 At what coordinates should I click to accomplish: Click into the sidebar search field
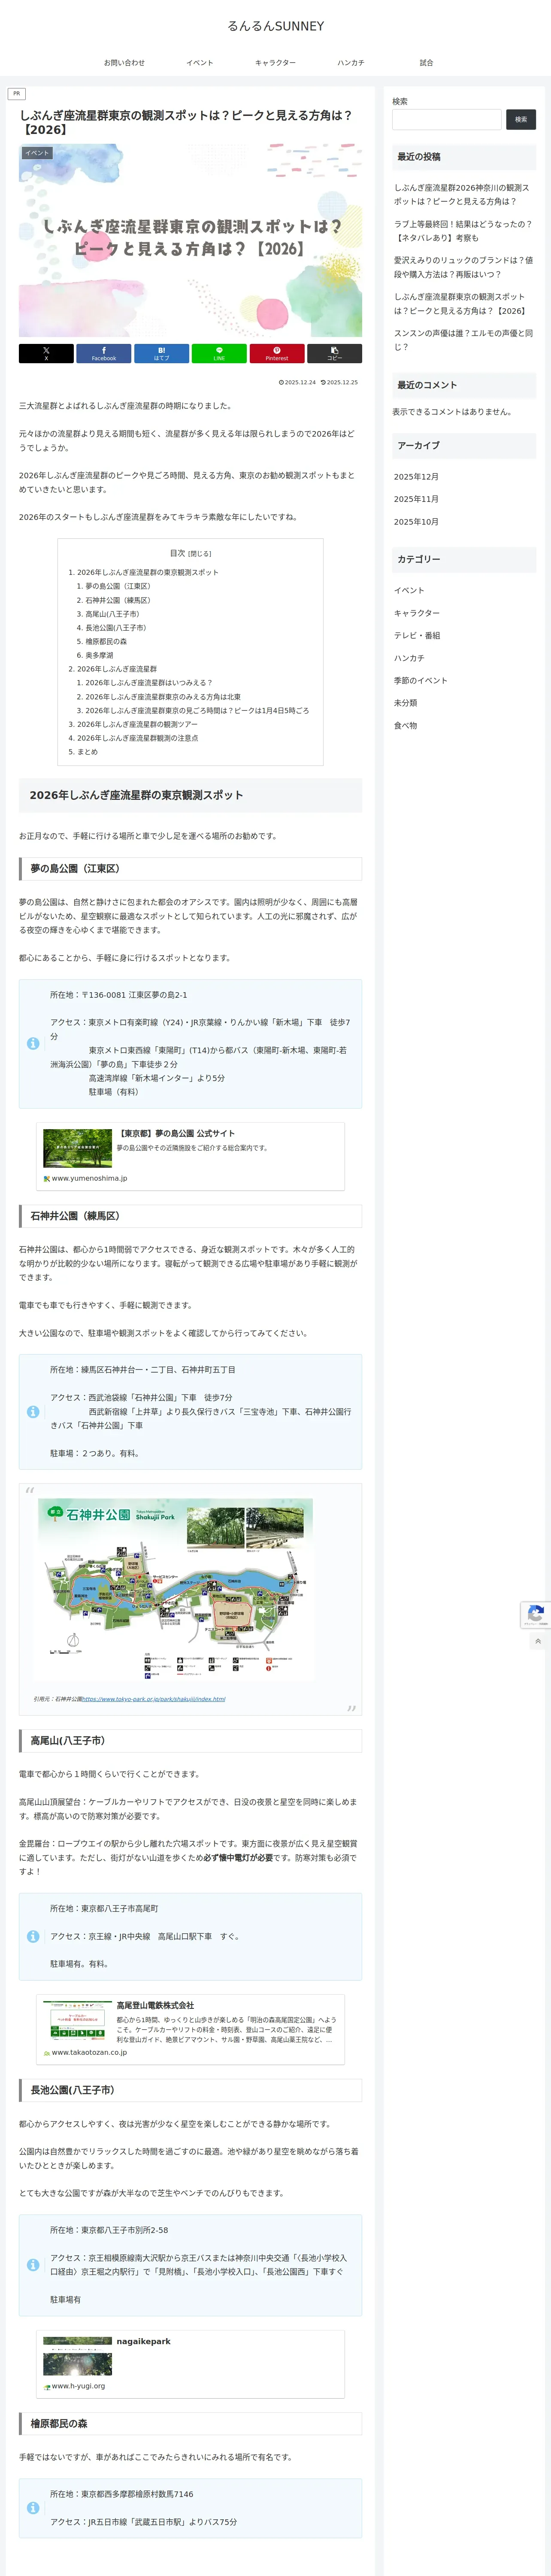(x=447, y=120)
